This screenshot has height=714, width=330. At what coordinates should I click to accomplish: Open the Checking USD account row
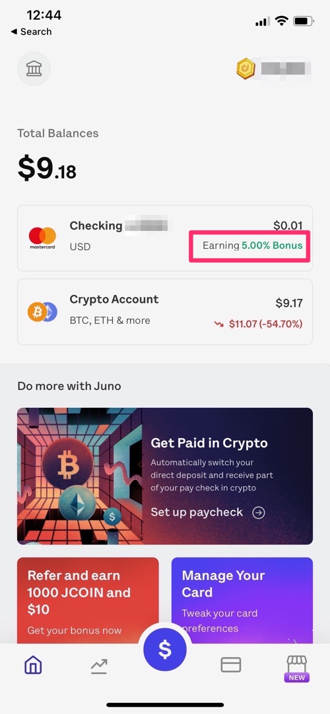click(165, 238)
